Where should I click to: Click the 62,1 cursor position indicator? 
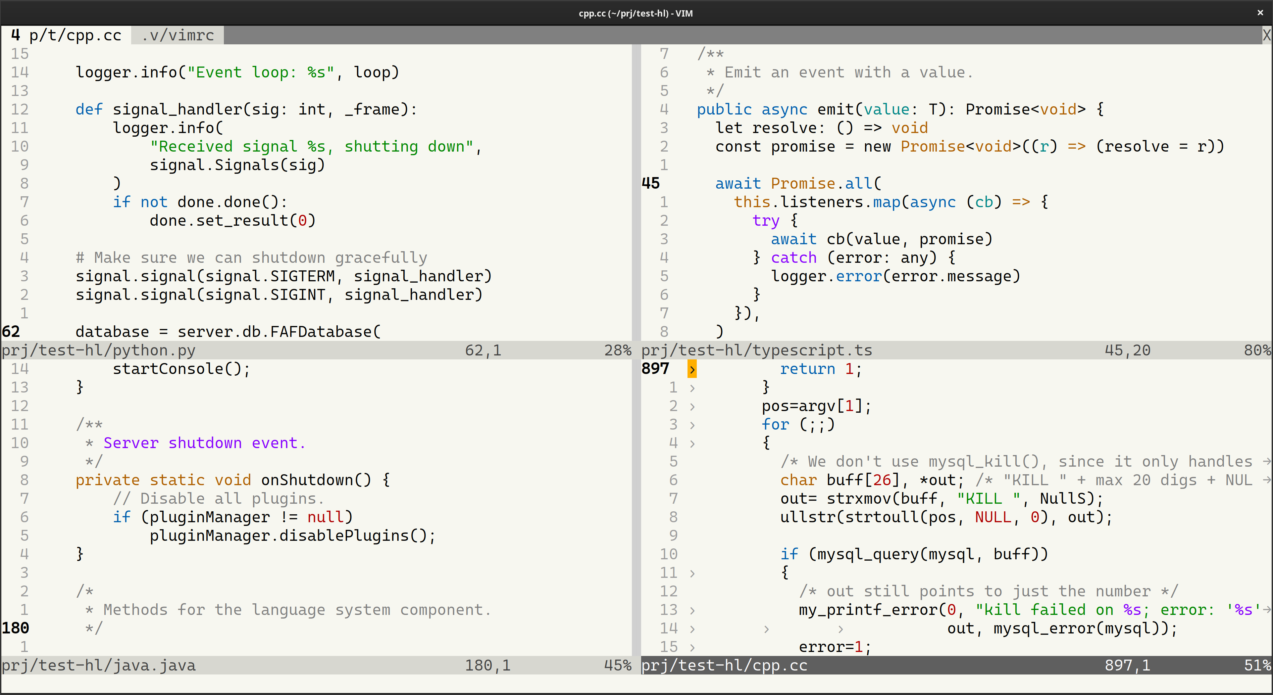click(484, 350)
